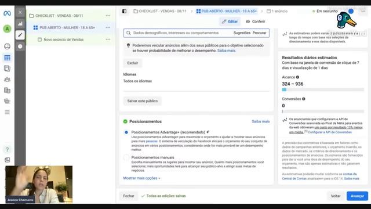Image resolution: width=371 pixels, height=209 pixels.
Task: Select the pencil edit mode icon
Action: (20, 35)
